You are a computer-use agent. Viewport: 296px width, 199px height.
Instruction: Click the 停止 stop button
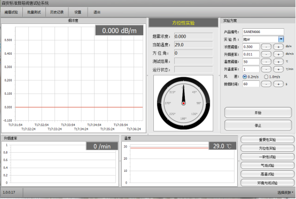[x=258, y=126]
